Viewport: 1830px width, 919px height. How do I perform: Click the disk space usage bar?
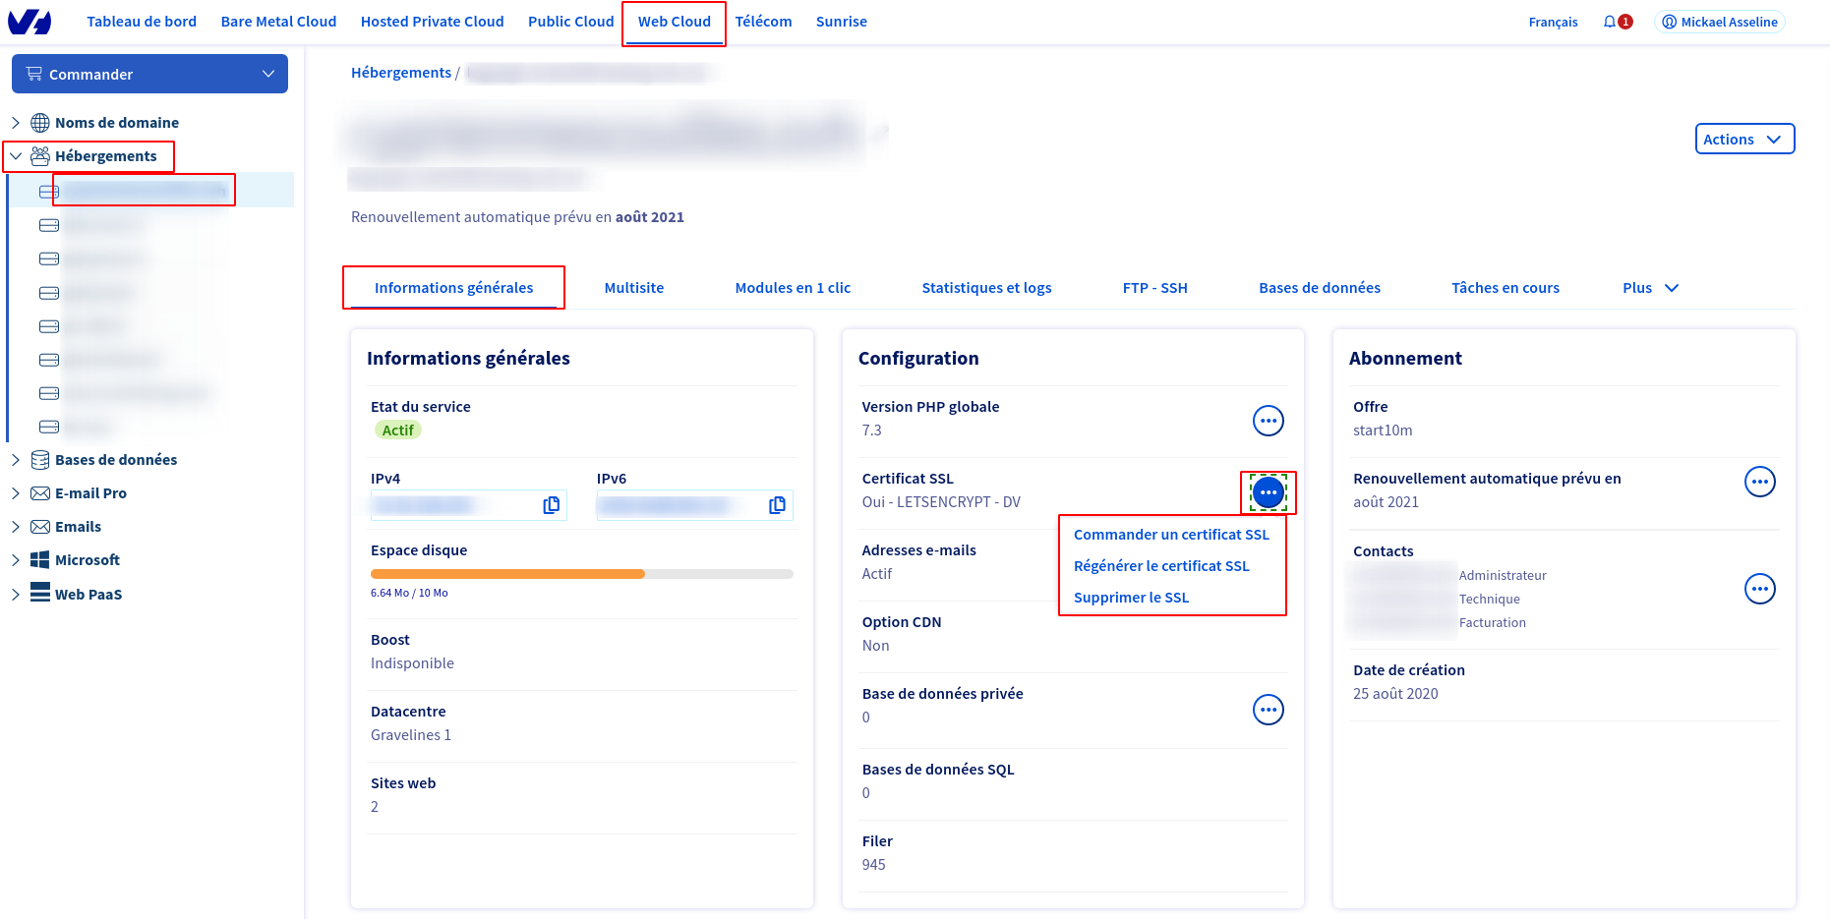(x=581, y=574)
